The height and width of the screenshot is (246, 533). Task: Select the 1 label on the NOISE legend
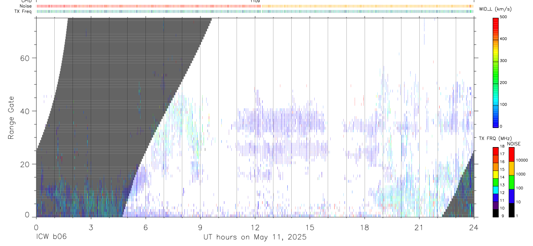coord(517,216)
